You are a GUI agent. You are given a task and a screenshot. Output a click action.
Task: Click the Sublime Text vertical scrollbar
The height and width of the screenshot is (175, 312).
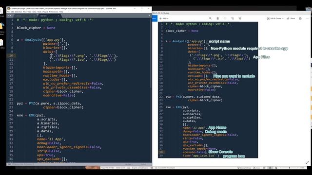[x=151, y=53]
